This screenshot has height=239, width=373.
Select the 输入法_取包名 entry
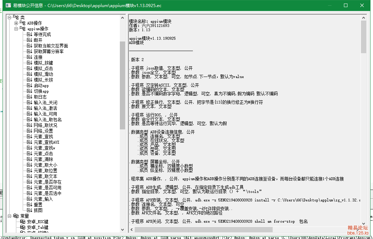(x=48, y=119)
